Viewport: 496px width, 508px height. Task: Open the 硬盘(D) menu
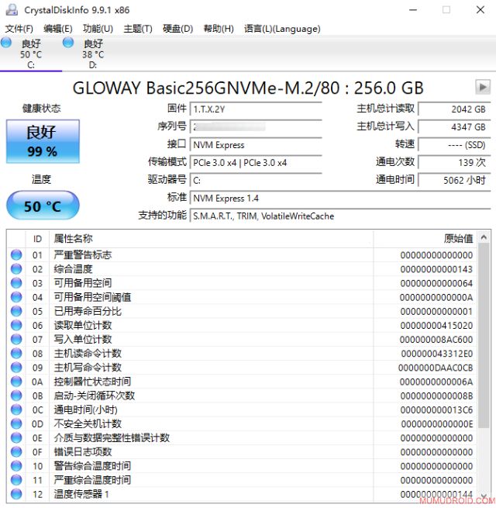pos(177,29)
